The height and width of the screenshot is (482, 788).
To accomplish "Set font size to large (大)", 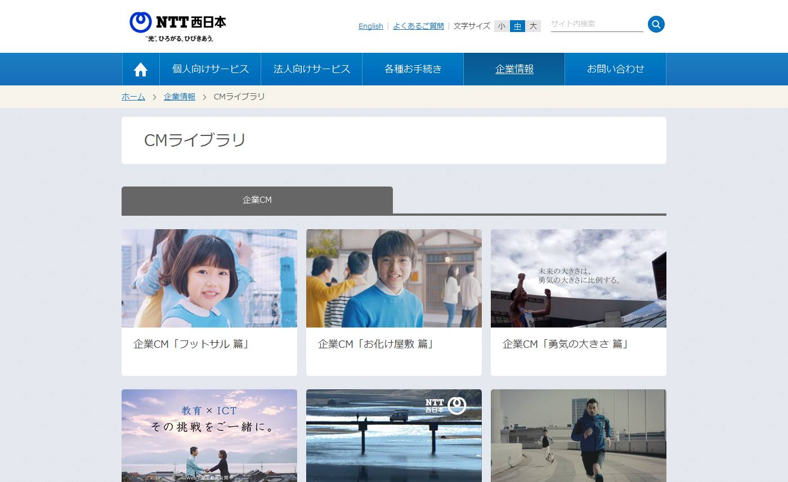I will 533,26.
